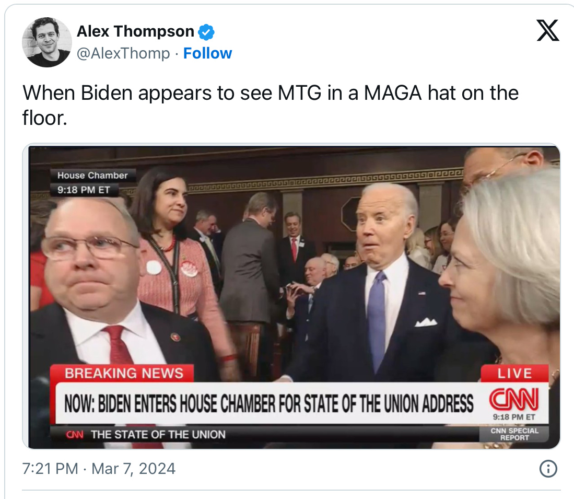
Task: Click the @AlexThomp handle
Action: pos(123,53)
